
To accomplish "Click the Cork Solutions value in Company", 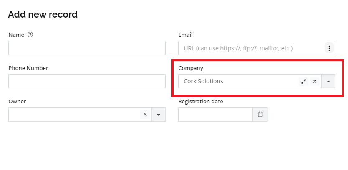I will coord(204,82).
